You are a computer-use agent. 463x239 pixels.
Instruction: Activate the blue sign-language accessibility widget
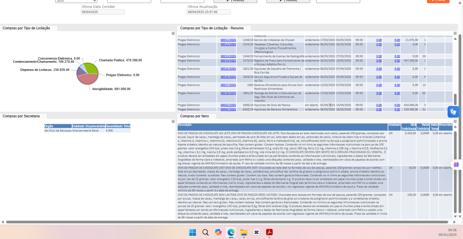coord(453,112)
